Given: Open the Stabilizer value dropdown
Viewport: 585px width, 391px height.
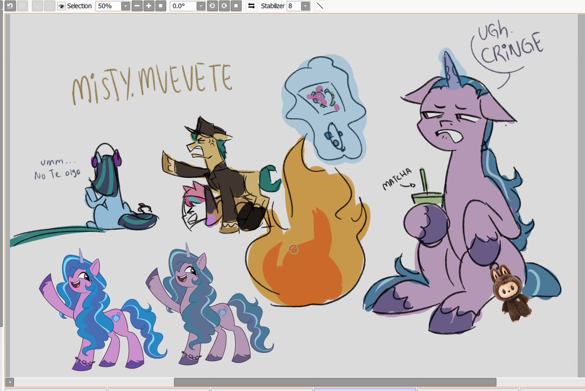Looking at the screenshot, I should (x=305, y=6).
